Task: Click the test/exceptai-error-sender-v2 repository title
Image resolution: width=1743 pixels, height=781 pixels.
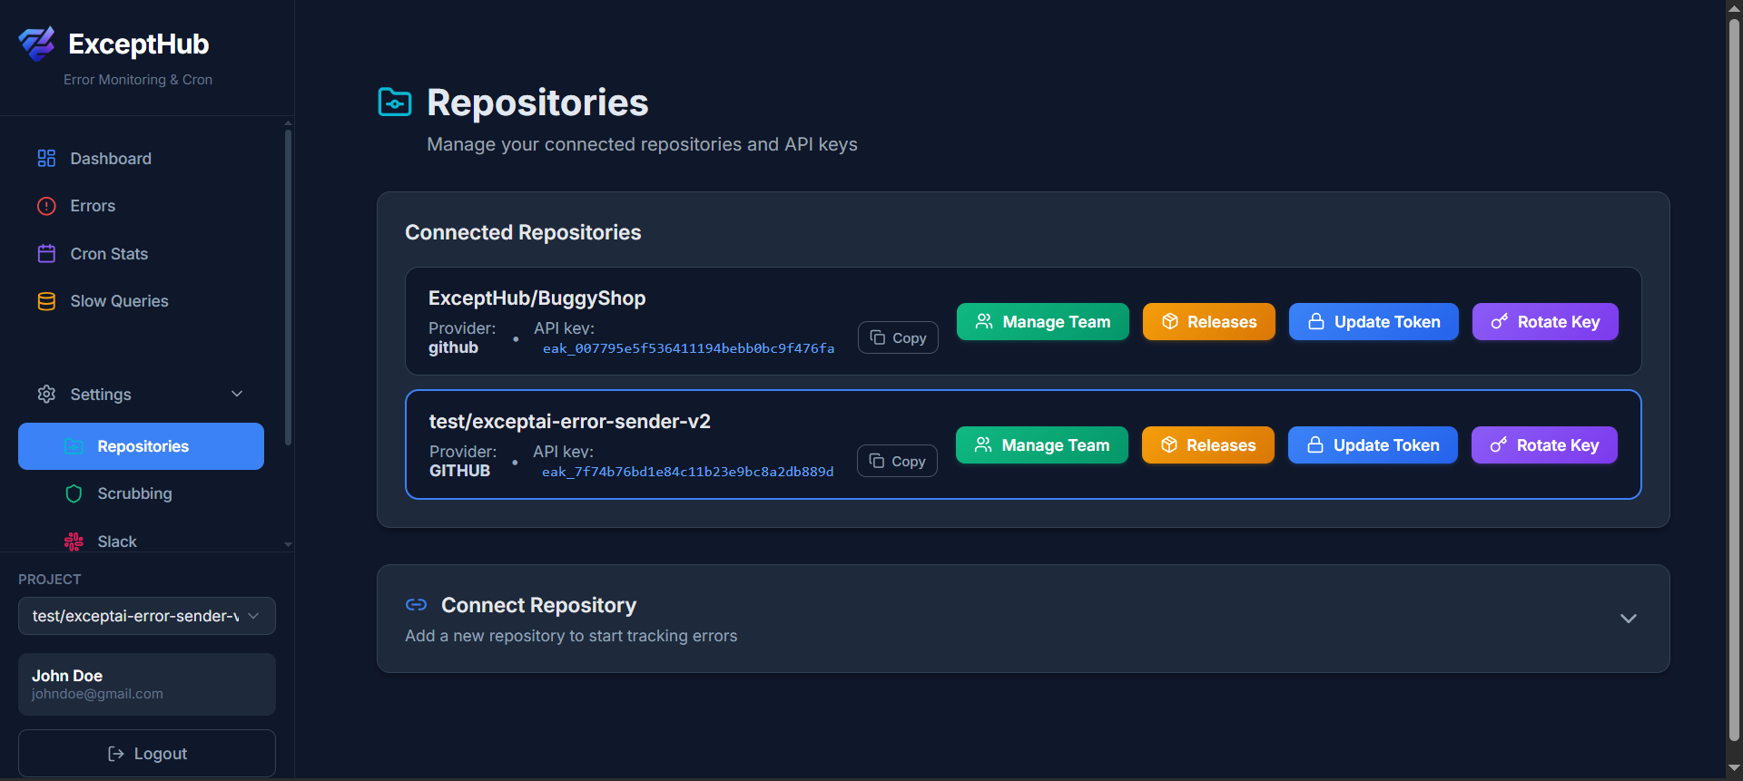Action: pos(569,422)
